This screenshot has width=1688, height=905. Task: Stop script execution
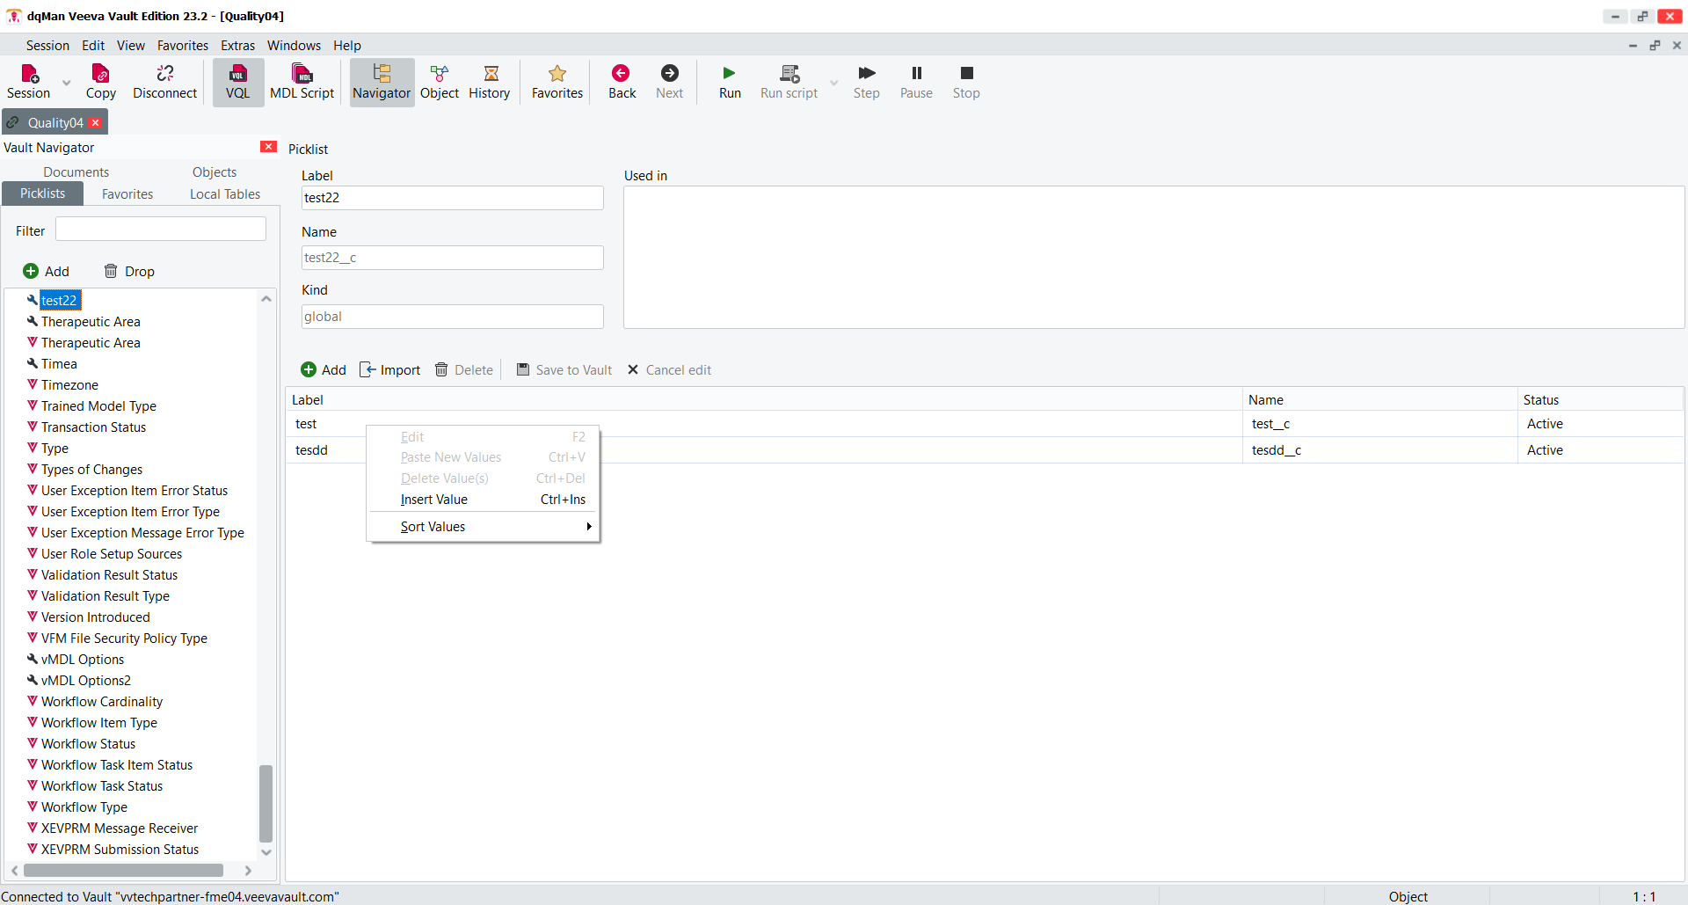click(x=966, y=82)
